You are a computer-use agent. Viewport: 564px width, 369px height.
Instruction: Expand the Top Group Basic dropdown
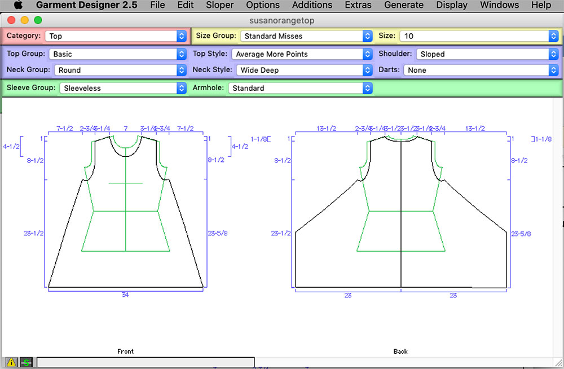coord(118,54)
